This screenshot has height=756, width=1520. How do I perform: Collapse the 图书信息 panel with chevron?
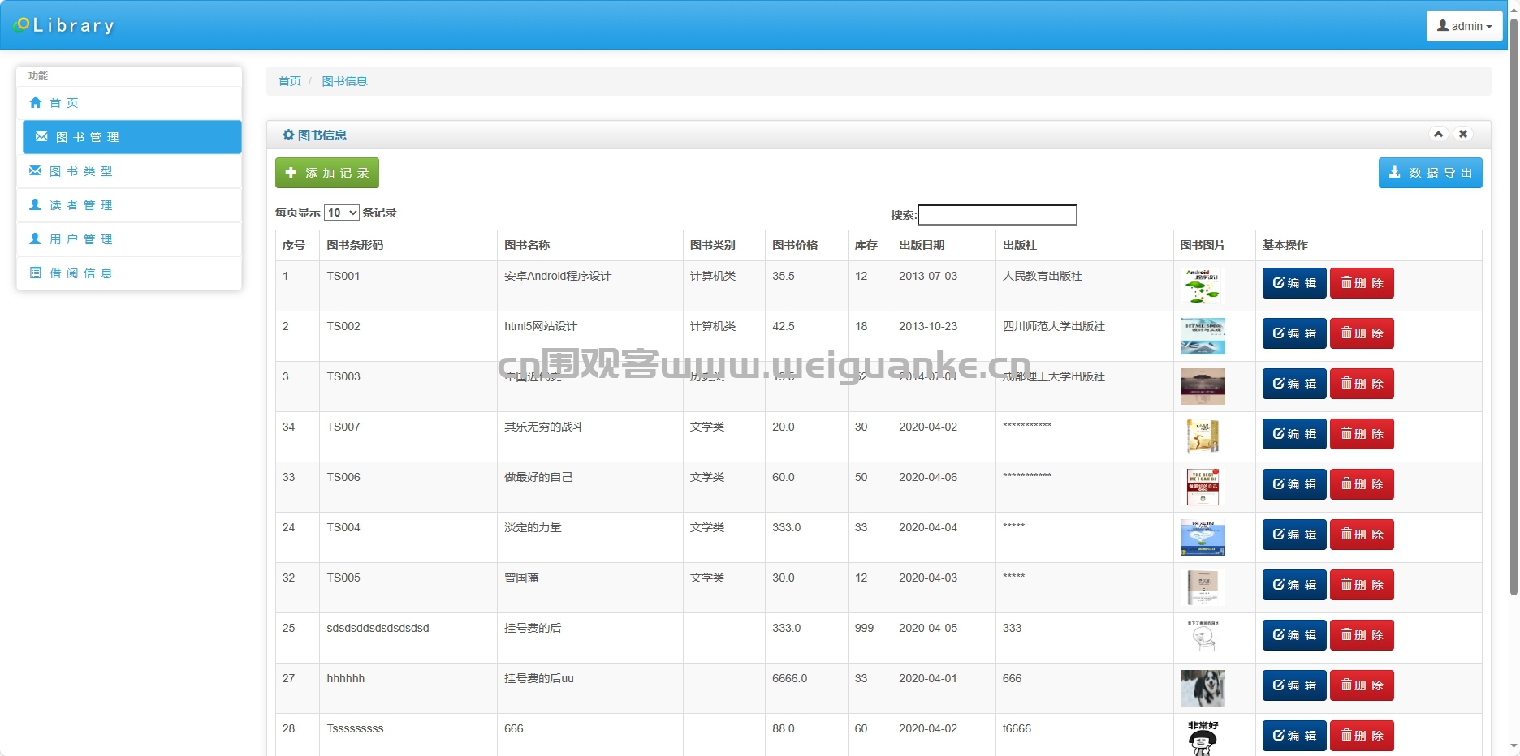[x=1438, y=135]
